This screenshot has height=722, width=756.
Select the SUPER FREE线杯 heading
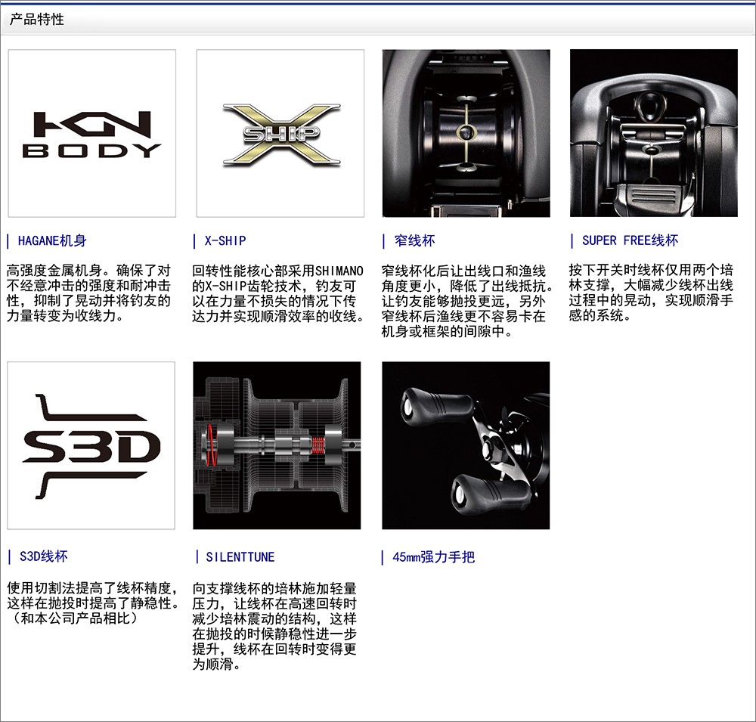pyautogui.click(x=631, y=240)
